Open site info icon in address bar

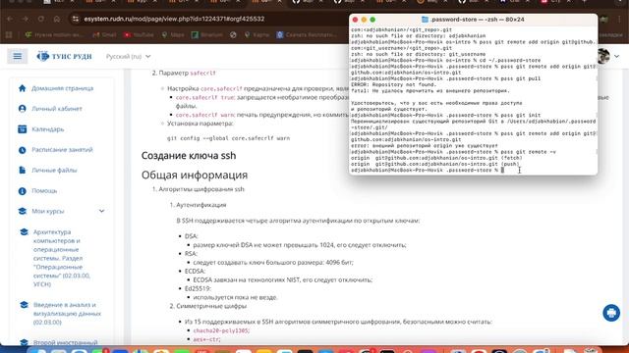[76, 19]
